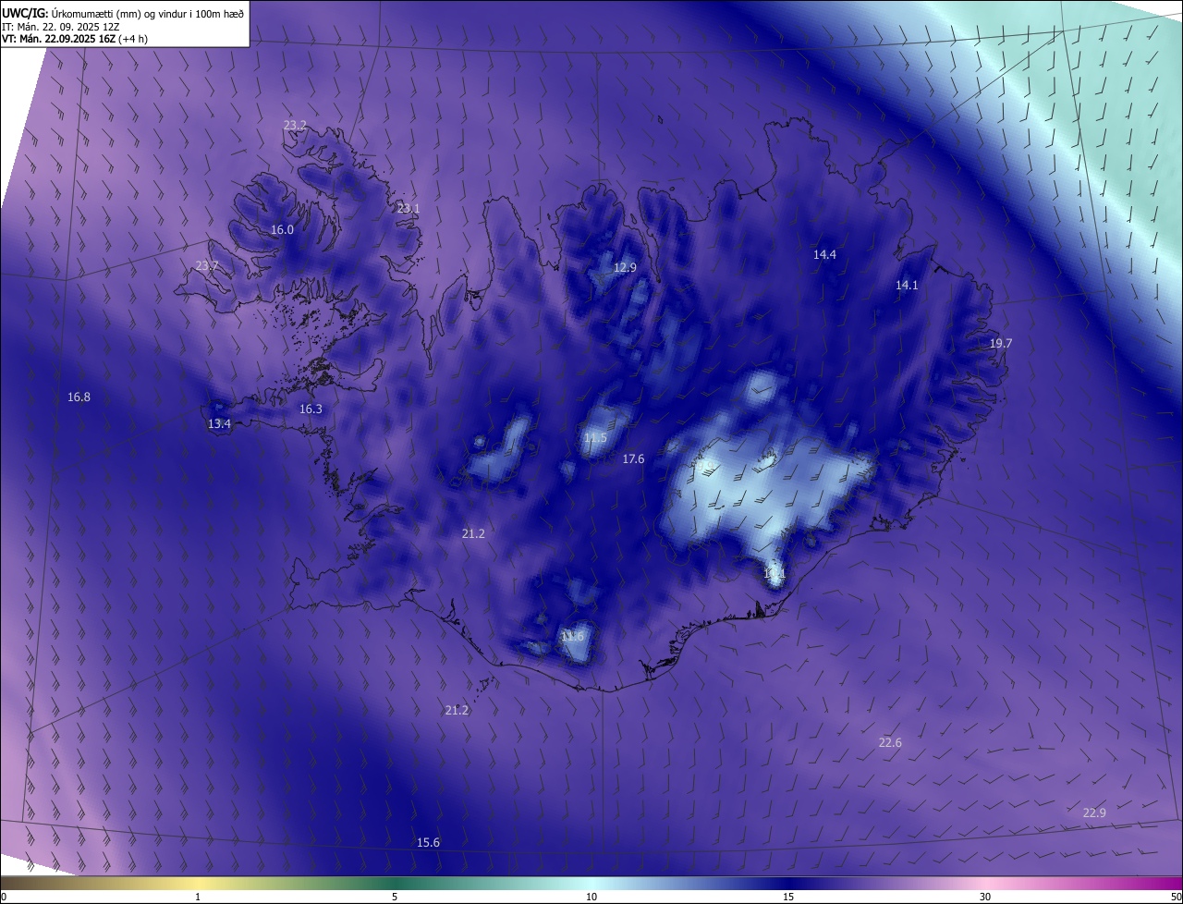Click the '10' tick on the colour scale
The width and height of the screenshot is (1183, 904).
click(x=591, y=898)
